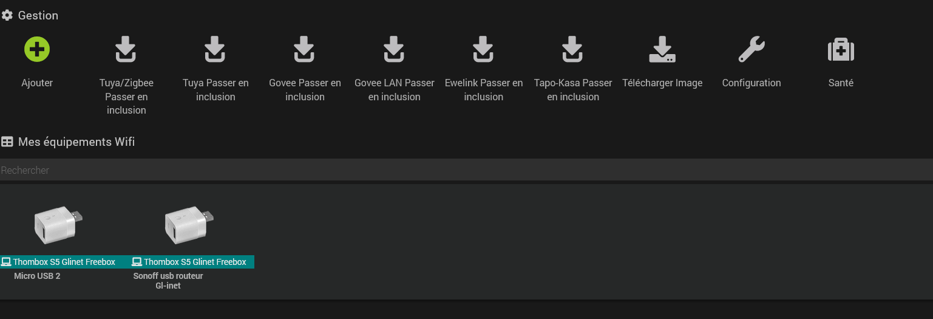Open Configuration with the wrench icon
933x319 pixels.
[x=751, y=49]
